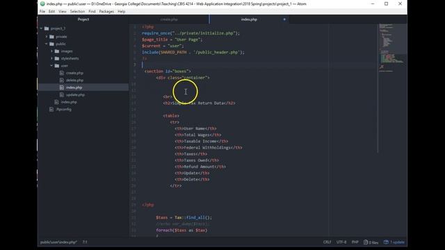Click the images folder icon
Screen dimensions: 445x250
pyautogui.click(x=57, y=51)
